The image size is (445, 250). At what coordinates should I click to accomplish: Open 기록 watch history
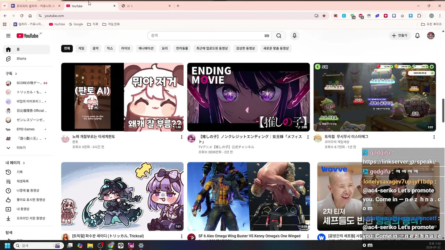(26, 172)
